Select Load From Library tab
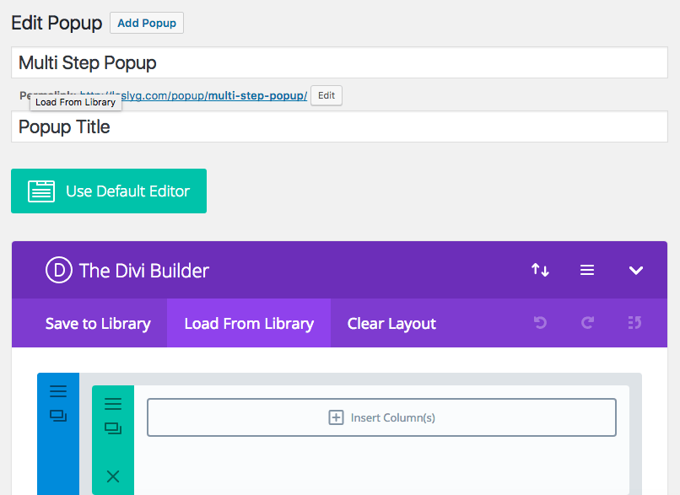The width and height of the screenshot is (680, 495). point(249,323)
